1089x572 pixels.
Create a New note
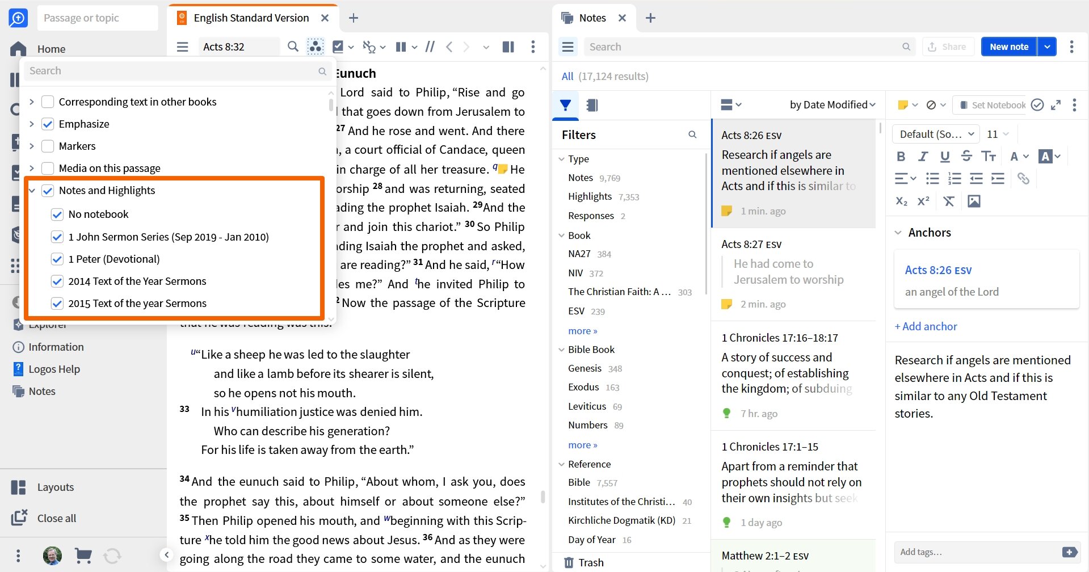click(1008, 47)
